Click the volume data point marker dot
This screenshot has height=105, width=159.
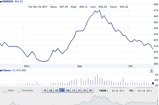153,83
